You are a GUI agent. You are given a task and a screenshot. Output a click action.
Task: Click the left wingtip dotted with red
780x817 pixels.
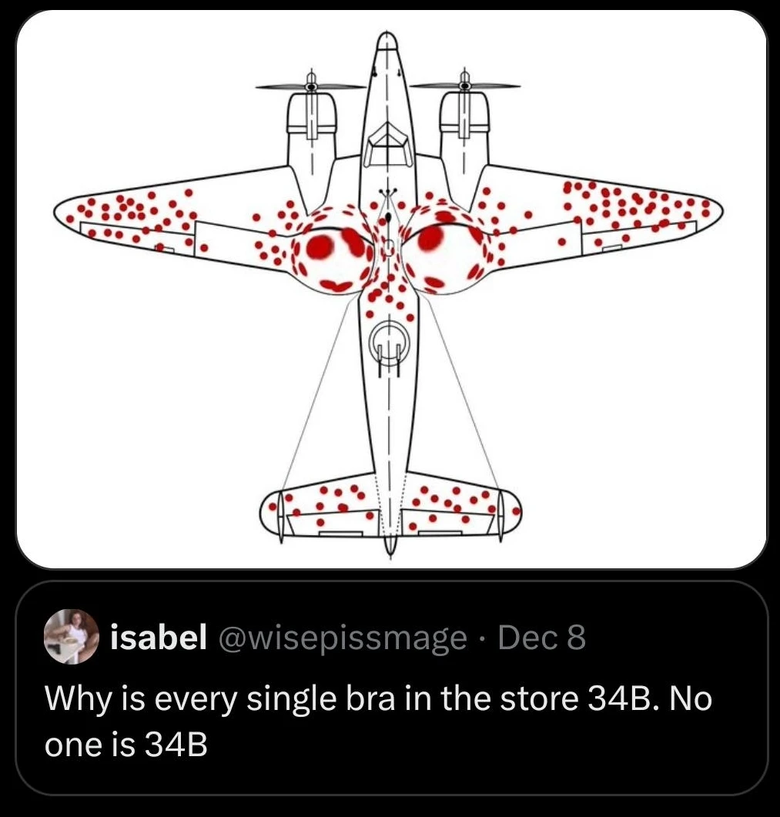coord(92,210)
